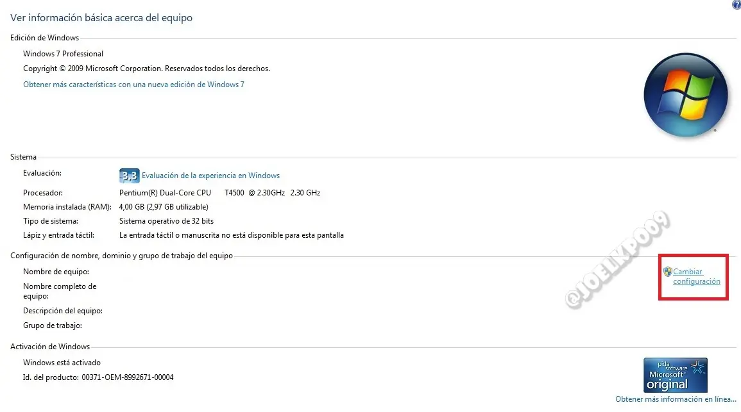The image size is (741, 412).
Task: Open Evaluación de la experiencia en Windows
Action: point(211,176)
